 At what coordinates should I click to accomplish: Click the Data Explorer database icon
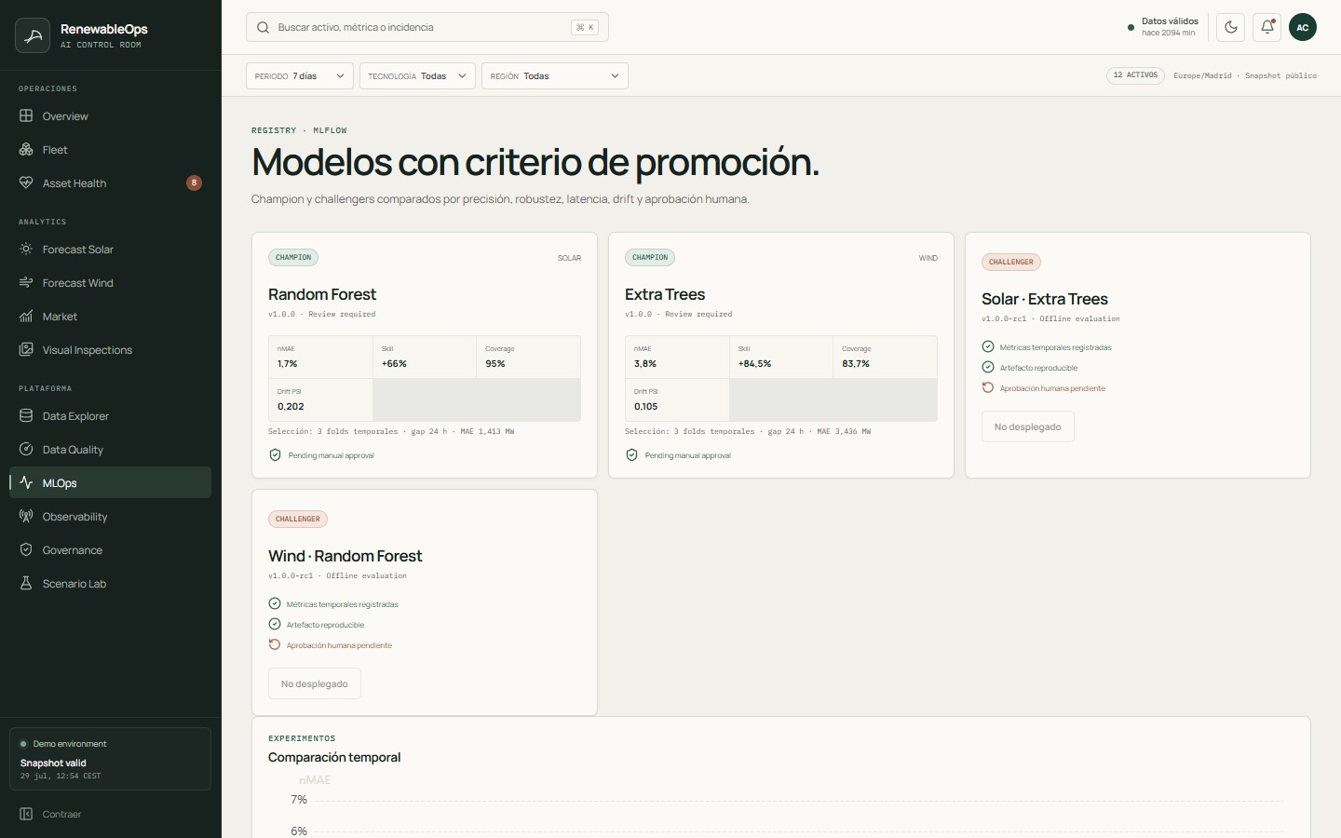pyautogui.click(x=26, y=416)
